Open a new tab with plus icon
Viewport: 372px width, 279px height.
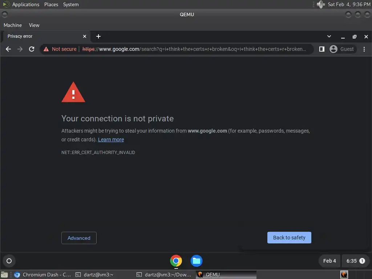pos(98,36)
